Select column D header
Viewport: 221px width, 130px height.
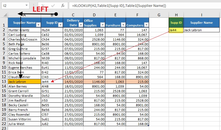point(94,15)
